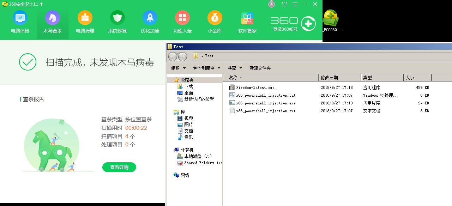This screenshot has width=452, height=206.
Task: Click the trojan horse illustration
Action: tap(52, 145)
